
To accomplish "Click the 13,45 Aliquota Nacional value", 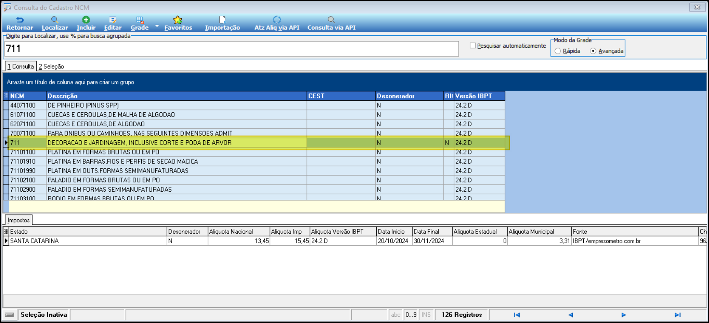I will click(239, 241).
